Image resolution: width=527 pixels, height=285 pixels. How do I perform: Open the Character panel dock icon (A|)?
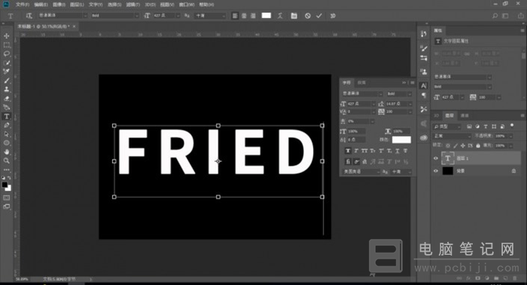pyautogui.click(x=423, y=85)
